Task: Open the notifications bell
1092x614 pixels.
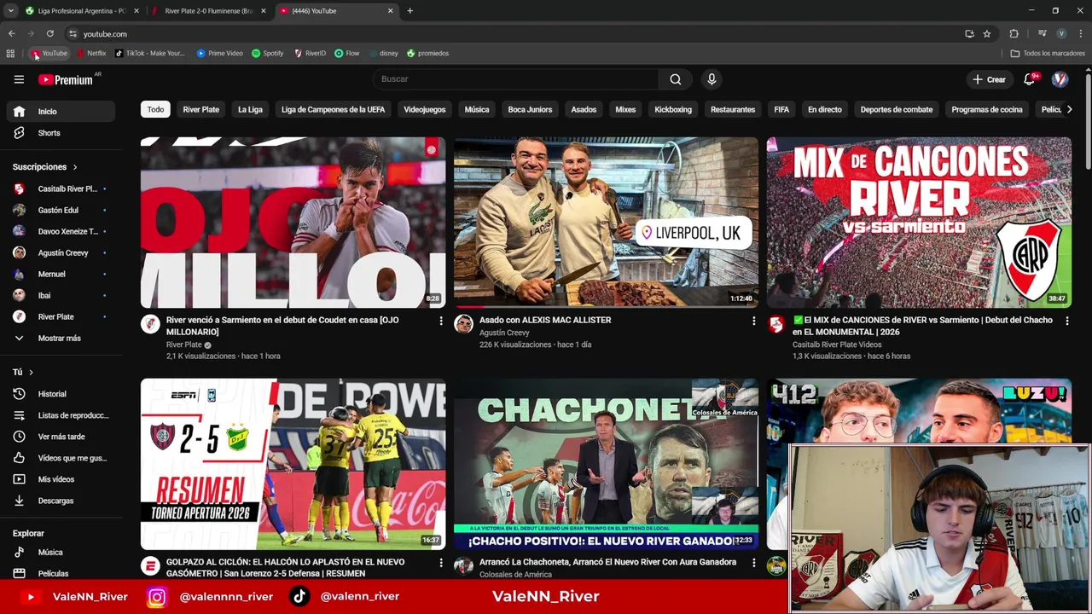Action: pos(1029,79)
